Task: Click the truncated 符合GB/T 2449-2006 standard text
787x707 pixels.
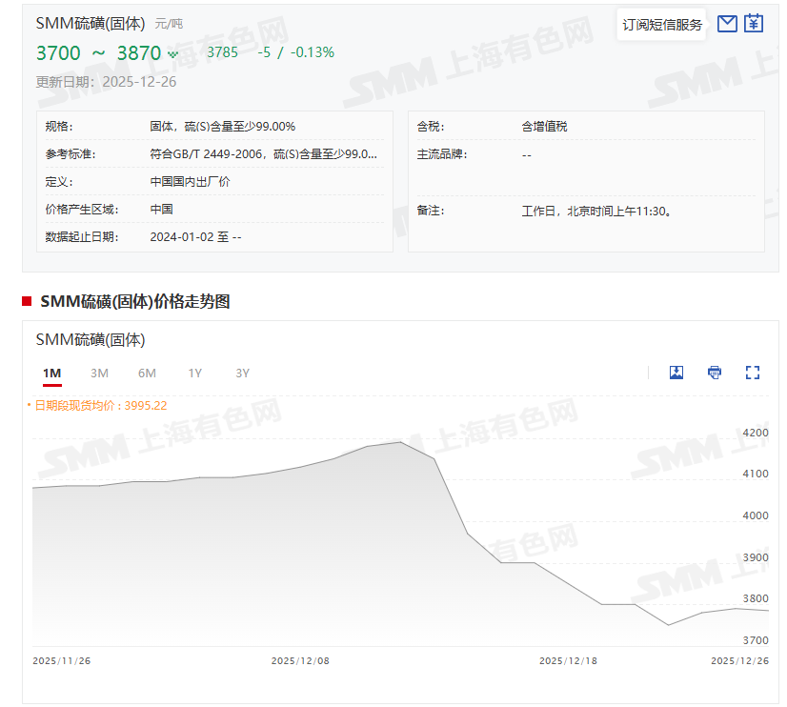Action: 263,153
